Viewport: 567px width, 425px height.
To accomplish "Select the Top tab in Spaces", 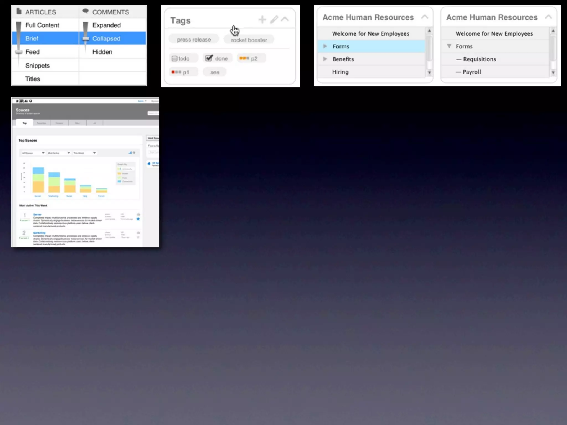I will [x=25, y=123].
